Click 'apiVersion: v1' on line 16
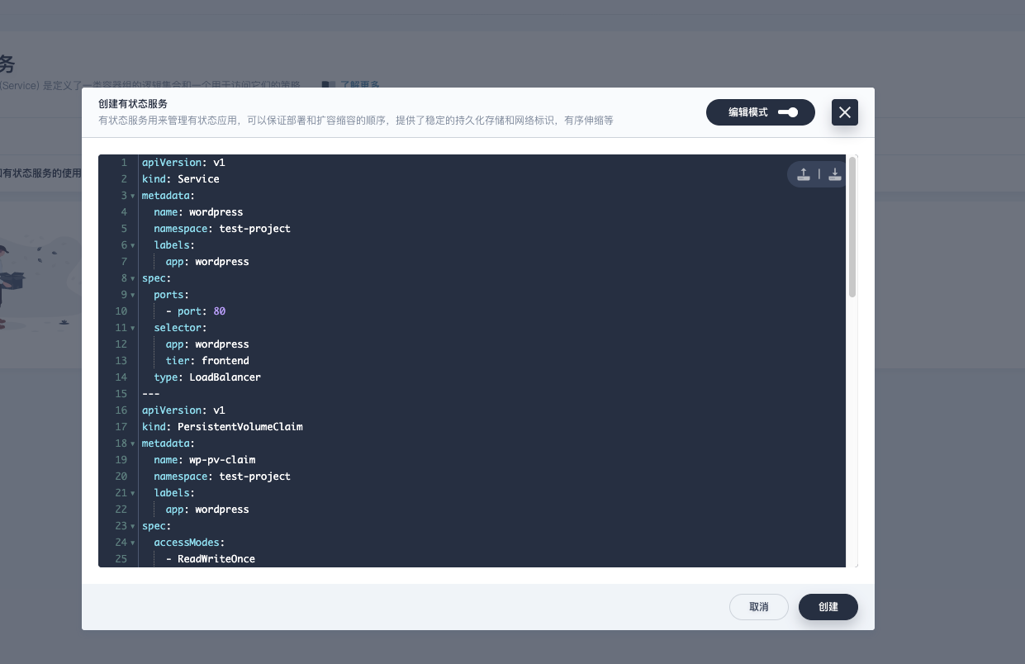The width and height of the screenshot is (1025, 664). (183, 410)
